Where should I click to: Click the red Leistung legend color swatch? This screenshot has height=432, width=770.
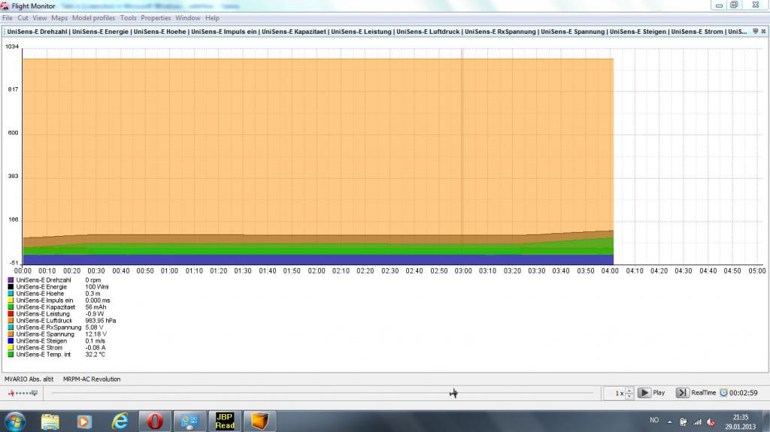(11, 314)
